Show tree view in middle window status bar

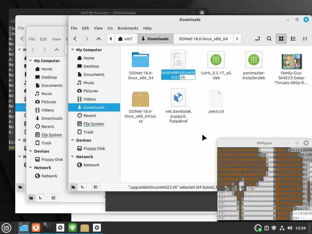[41, 198]
